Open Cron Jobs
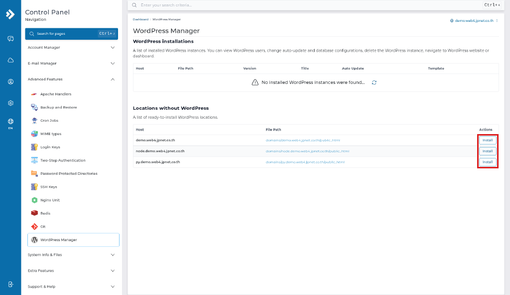510x295 pixels. click(x=49, y=121)
